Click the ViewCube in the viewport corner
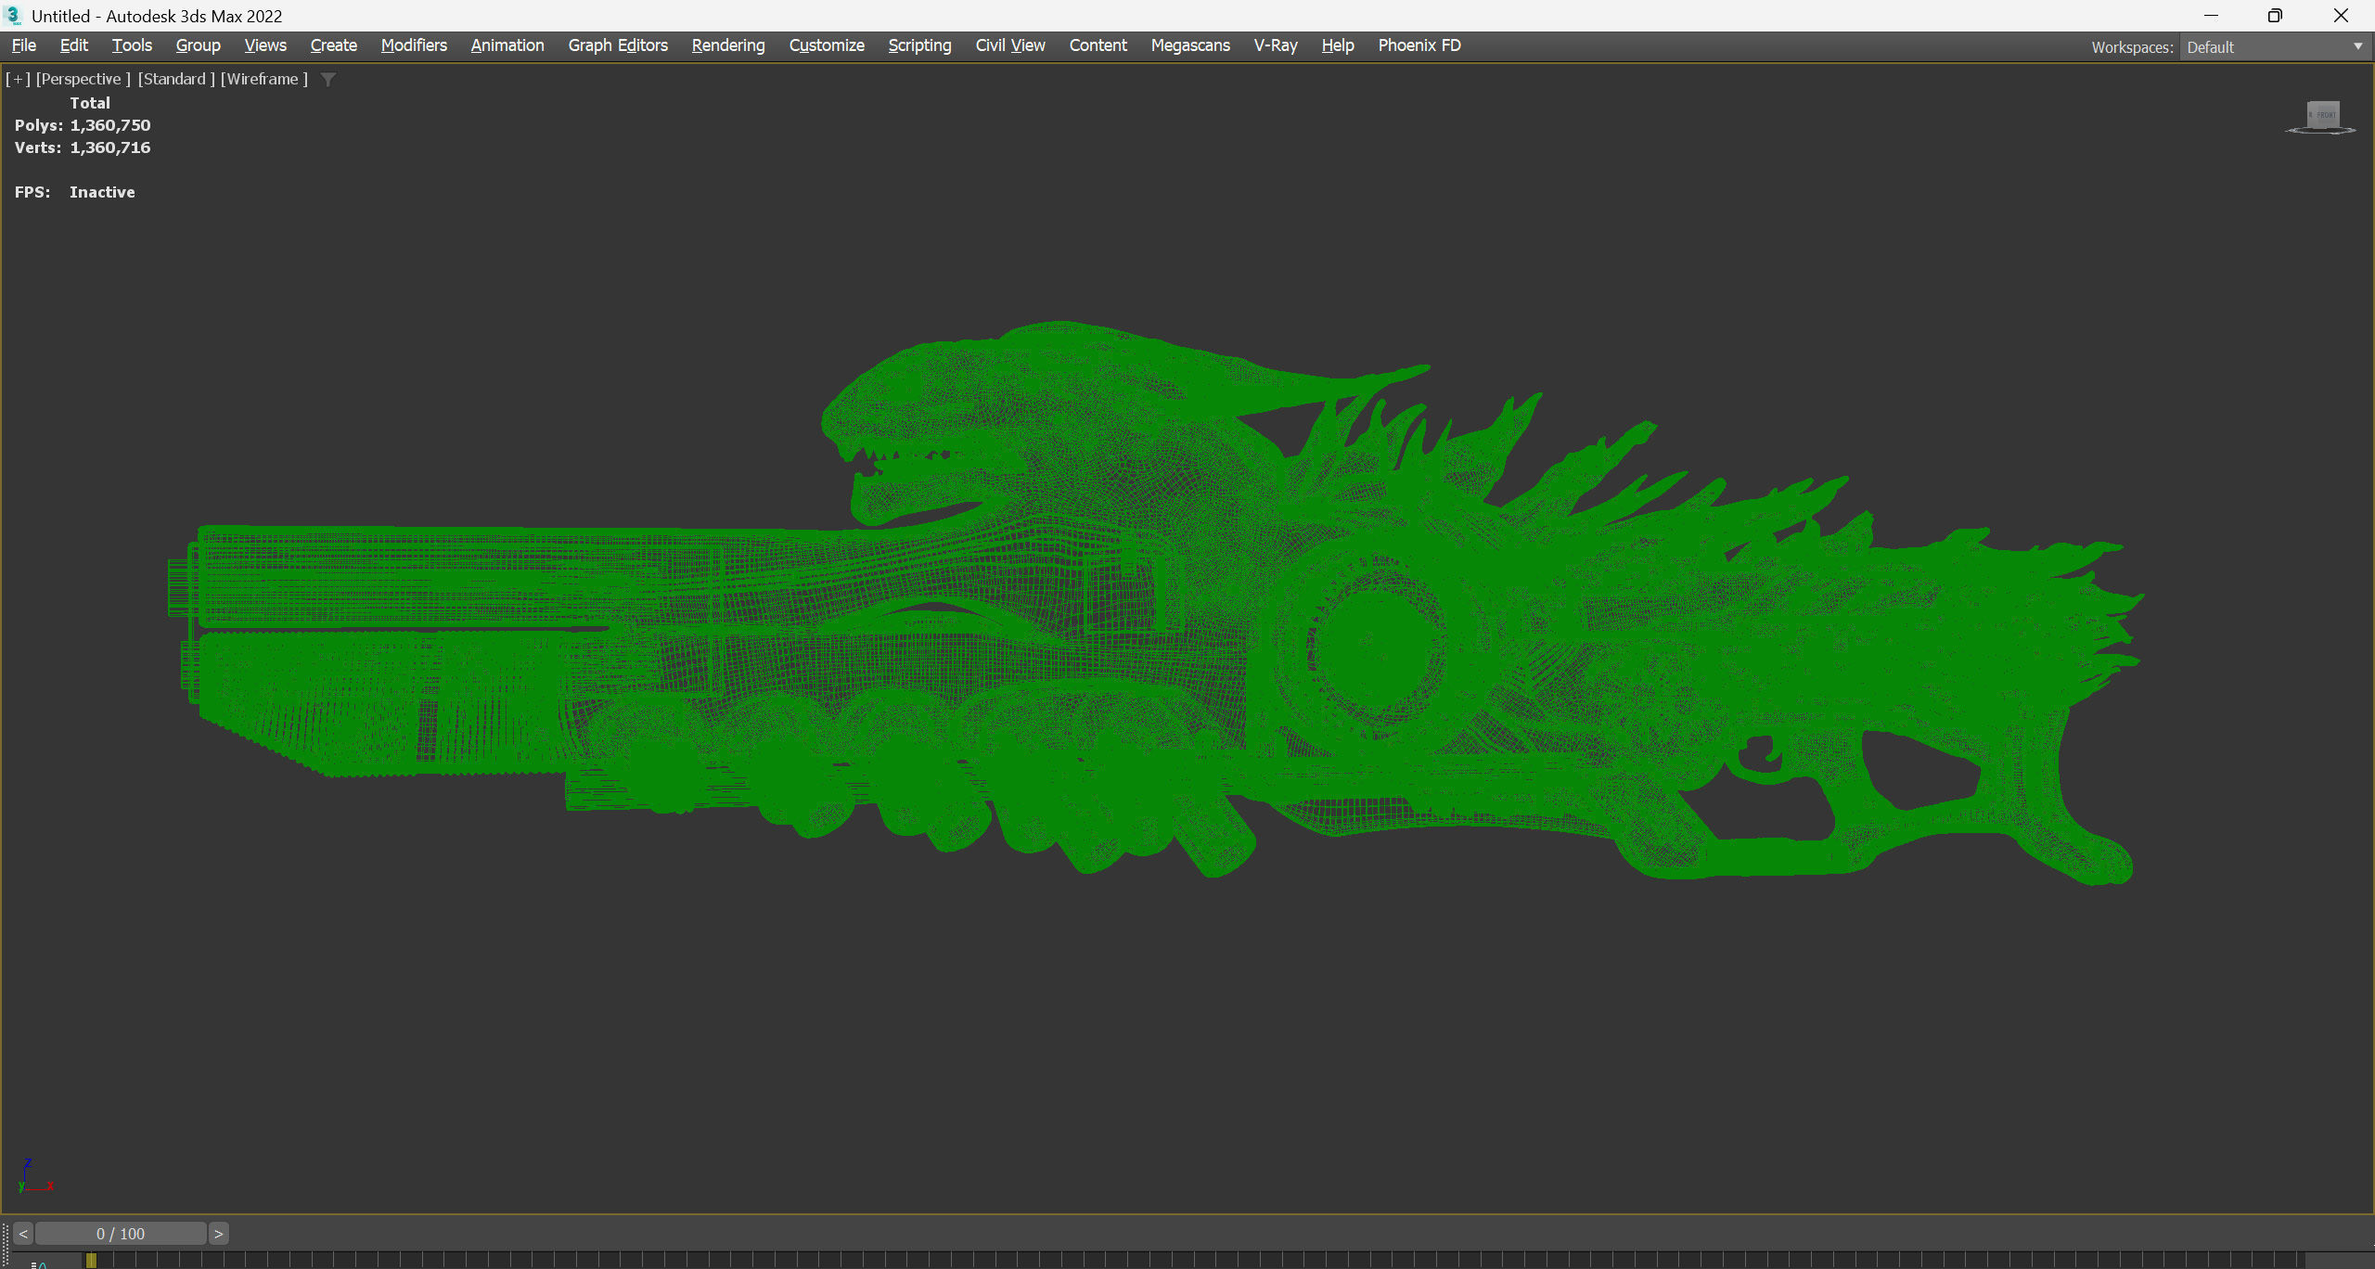This screenshot has width=2375, height=1269. point(2322,117)
